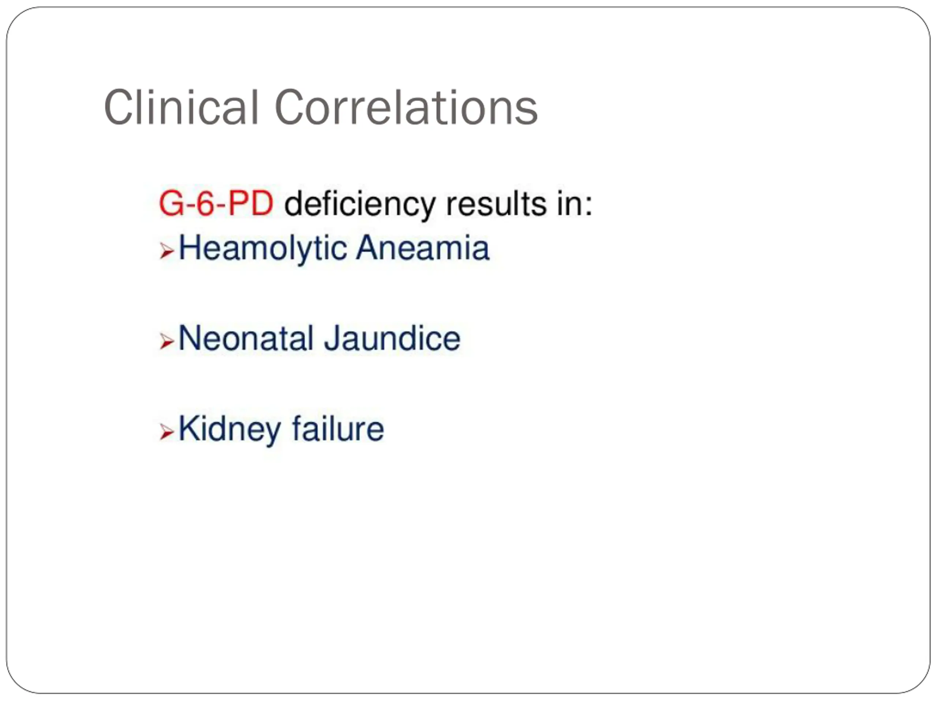
Task: Click the arrow bullet before Heamolytic Aneamia
Action: pos(167,250)
